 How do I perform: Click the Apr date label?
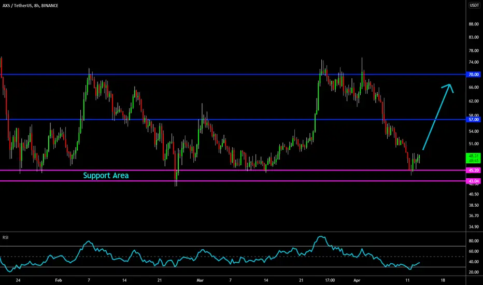[x=357, y=280]
